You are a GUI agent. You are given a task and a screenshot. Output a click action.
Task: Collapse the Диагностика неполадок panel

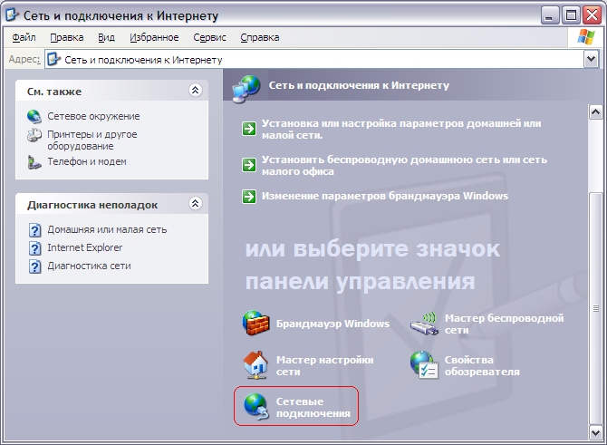pos(195,203)
